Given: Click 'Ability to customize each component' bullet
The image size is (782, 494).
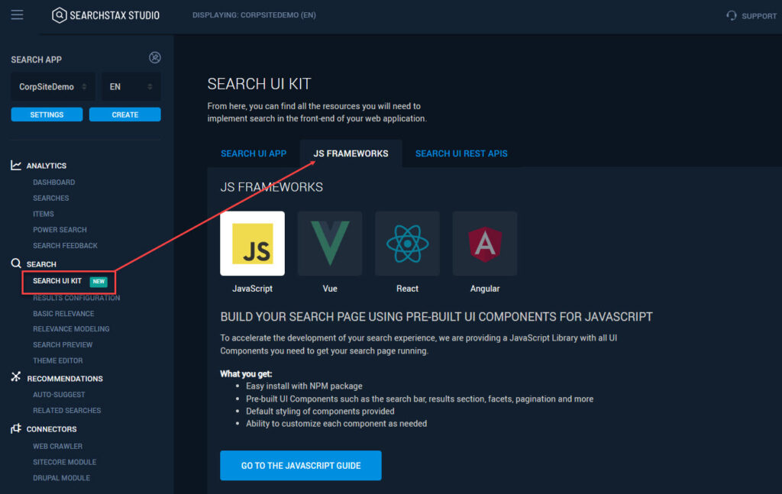Looking at the screenshot, I should pyautogui.click(x=337, y=424).
